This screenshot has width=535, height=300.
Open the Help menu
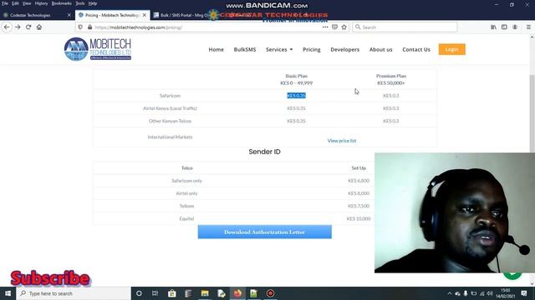[x=93, y=3]
